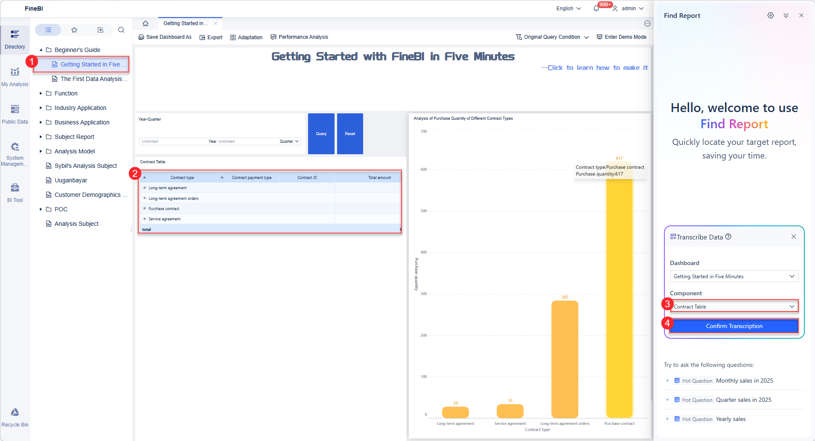Open the Dashboard selection dropdown
This screenshot has width=815, height=441.
click(734, 277)
